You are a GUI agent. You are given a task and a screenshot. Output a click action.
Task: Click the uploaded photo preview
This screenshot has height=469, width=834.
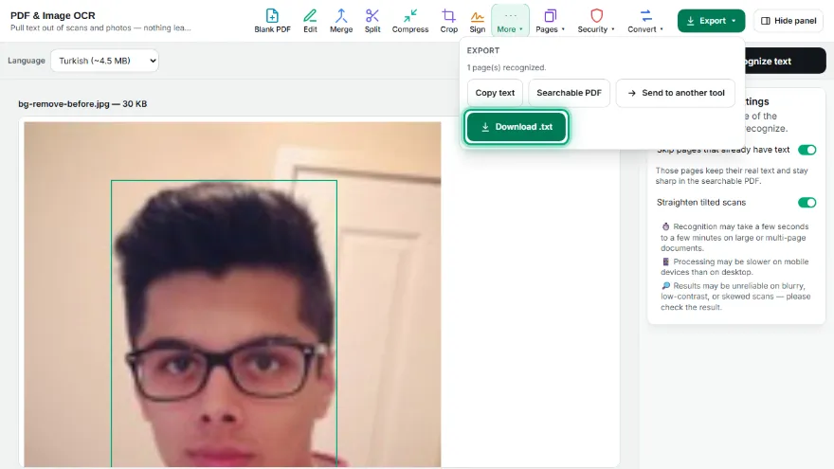pos(232,295)
